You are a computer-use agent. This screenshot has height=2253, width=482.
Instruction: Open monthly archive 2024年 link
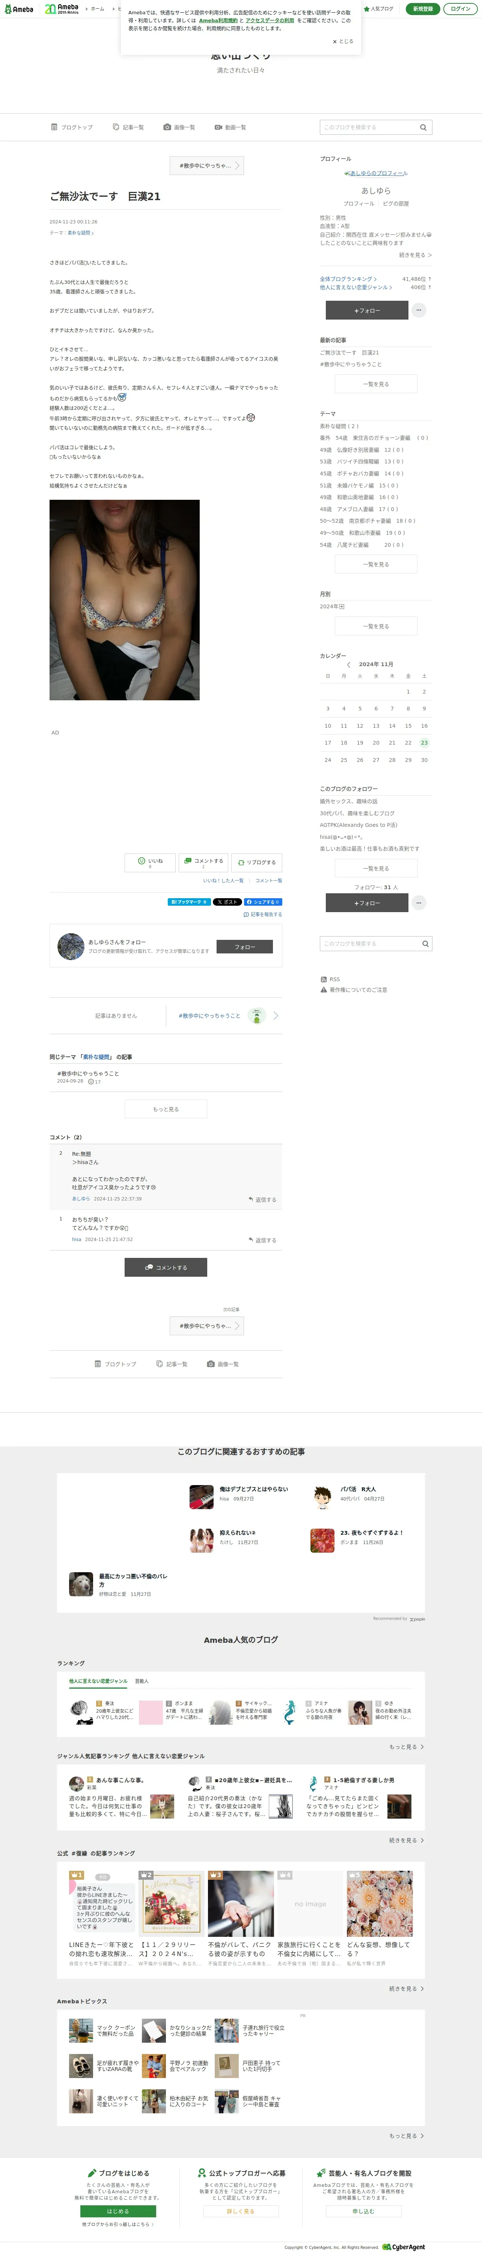click(333, 606)
